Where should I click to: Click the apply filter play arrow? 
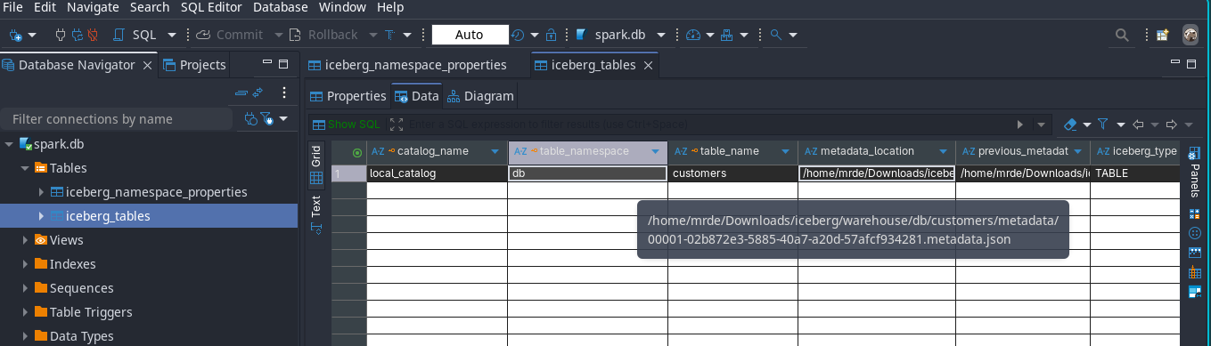[x=1021, y=125]
